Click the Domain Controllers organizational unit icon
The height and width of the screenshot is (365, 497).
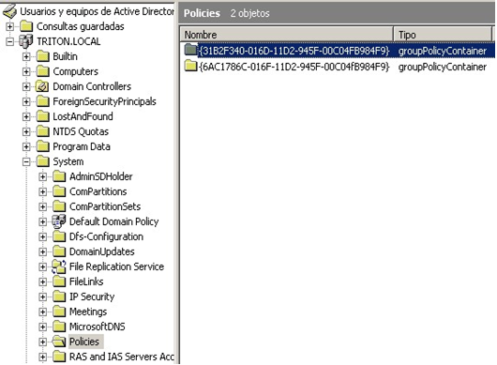pos(42,86)
